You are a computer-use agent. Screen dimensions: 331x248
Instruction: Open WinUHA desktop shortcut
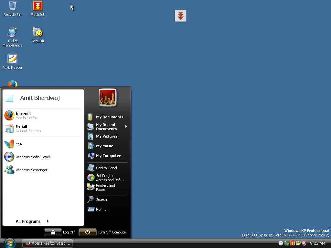click(37, 35)
